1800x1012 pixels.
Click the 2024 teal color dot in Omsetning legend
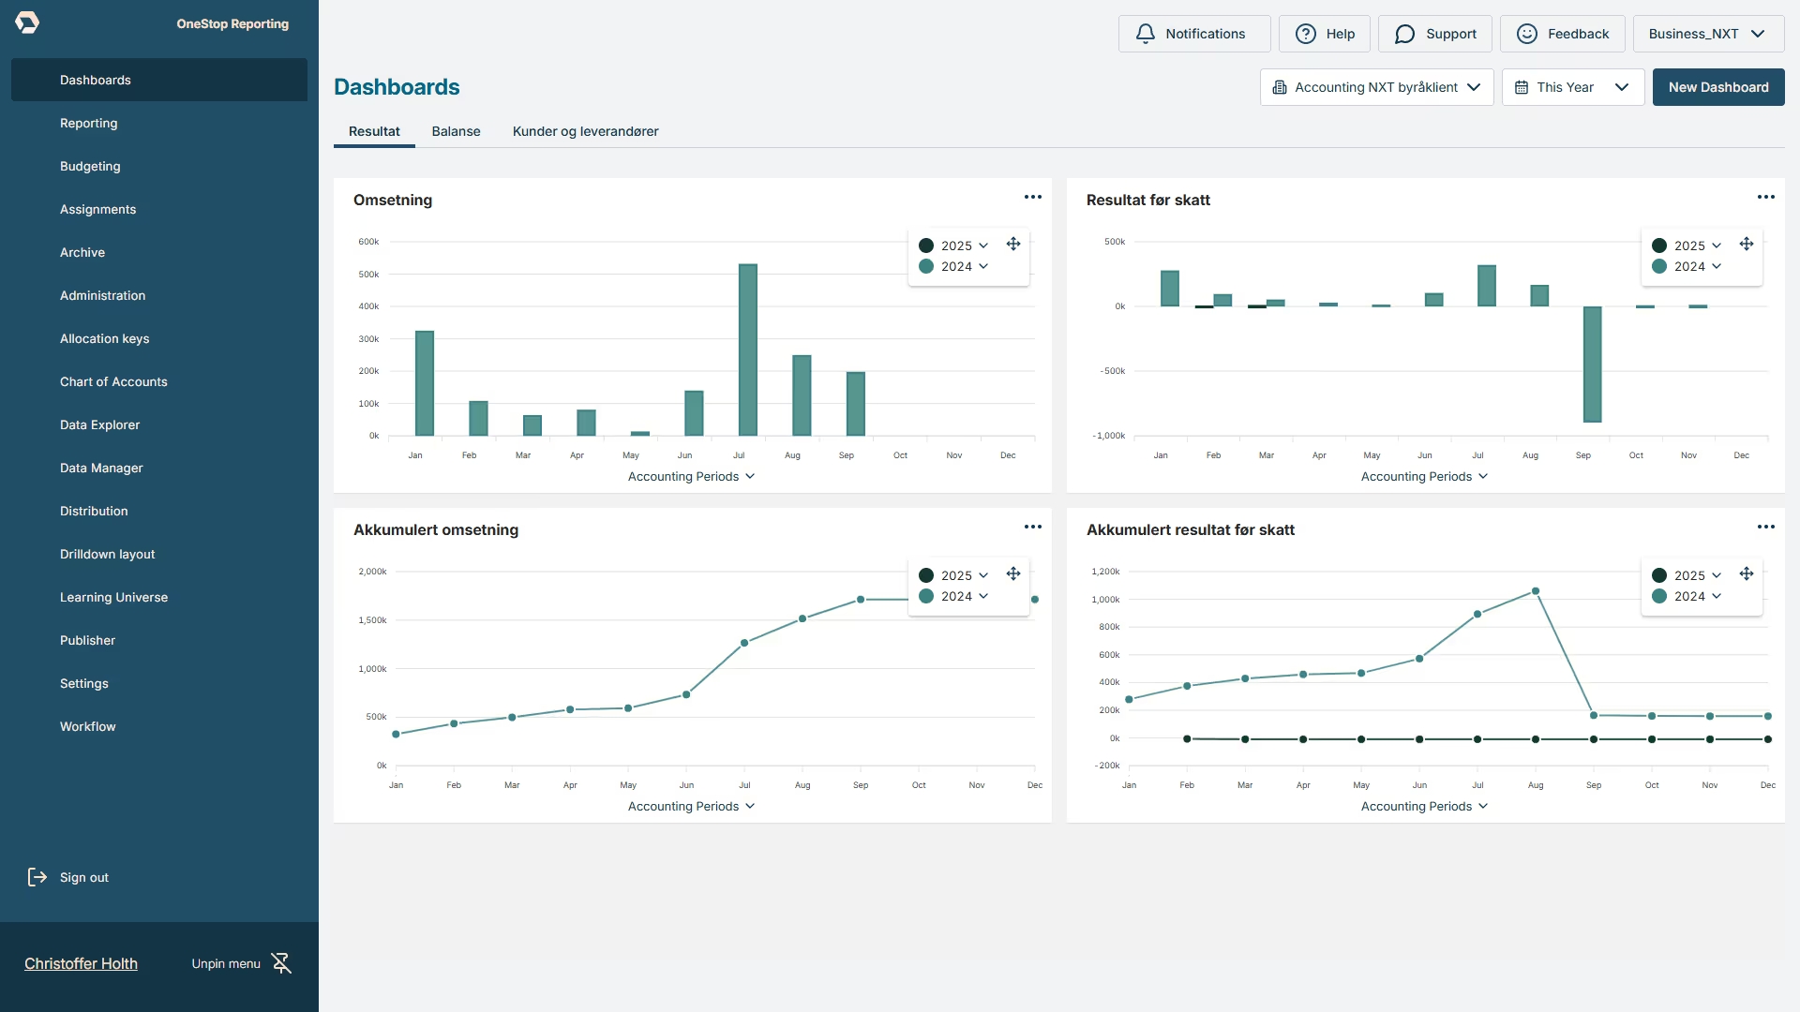pyautogui.click(x=926, y=266)
